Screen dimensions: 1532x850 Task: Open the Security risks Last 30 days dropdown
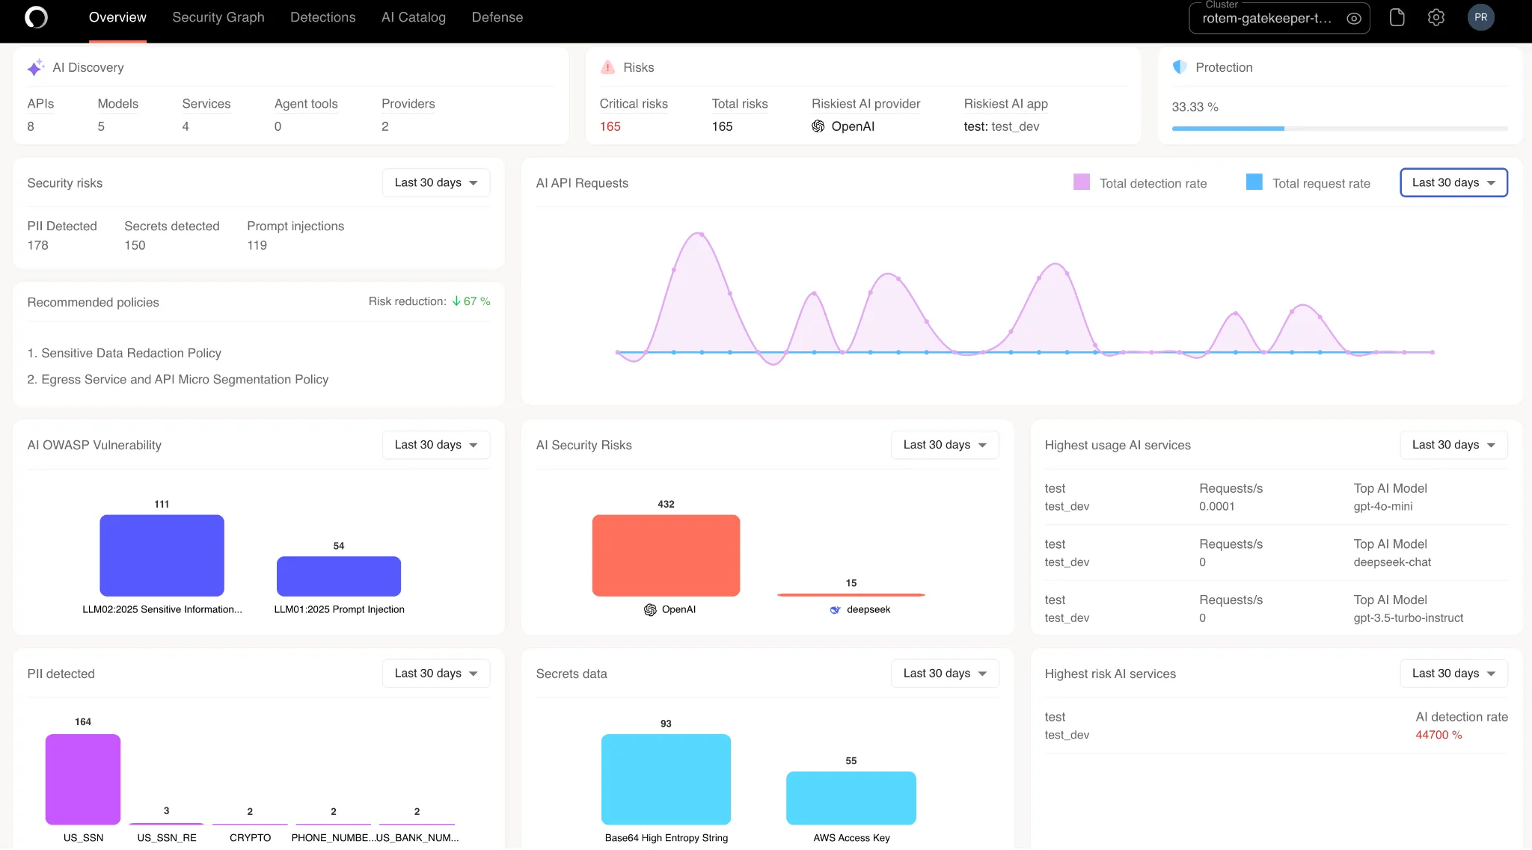tap(436, 183)
